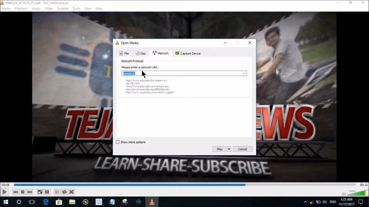Open the Media menu
The width and height of the screenshot is (369, 207).
[6, 9]
